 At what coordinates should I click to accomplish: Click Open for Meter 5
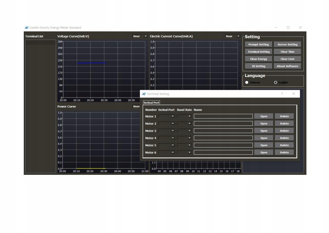tap(264, 145)
